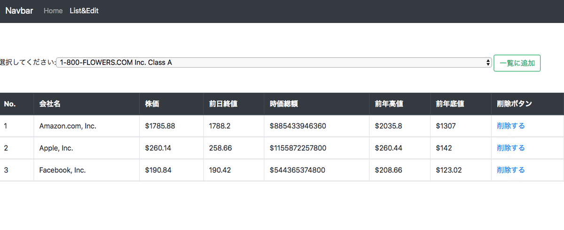Delete the Amazon.com row via 削除する
Image resolution: width=564 pixels, height=230 pixels.
pos(510,126)
